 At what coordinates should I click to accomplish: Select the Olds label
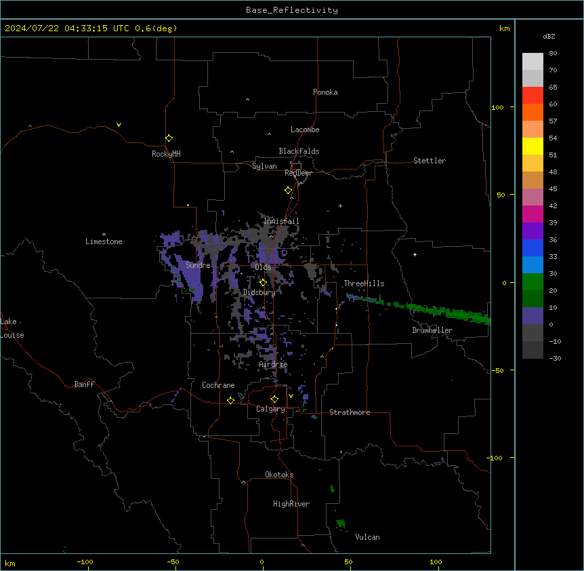pyautogui.click(x=263, y=267)
